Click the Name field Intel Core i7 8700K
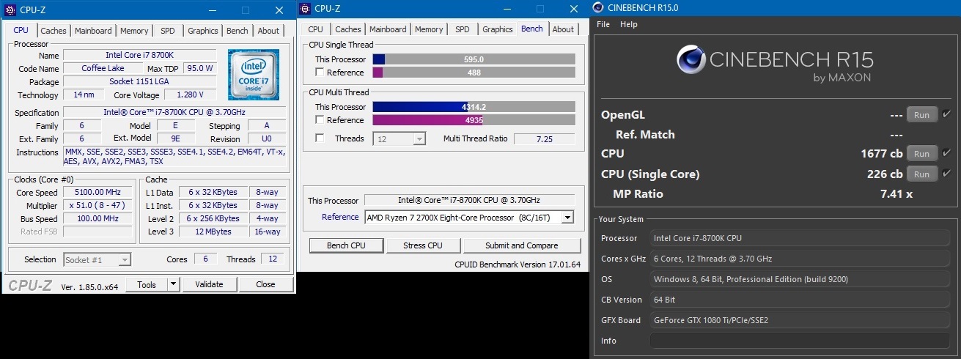961x359 pixels. (x=139, y=55)
